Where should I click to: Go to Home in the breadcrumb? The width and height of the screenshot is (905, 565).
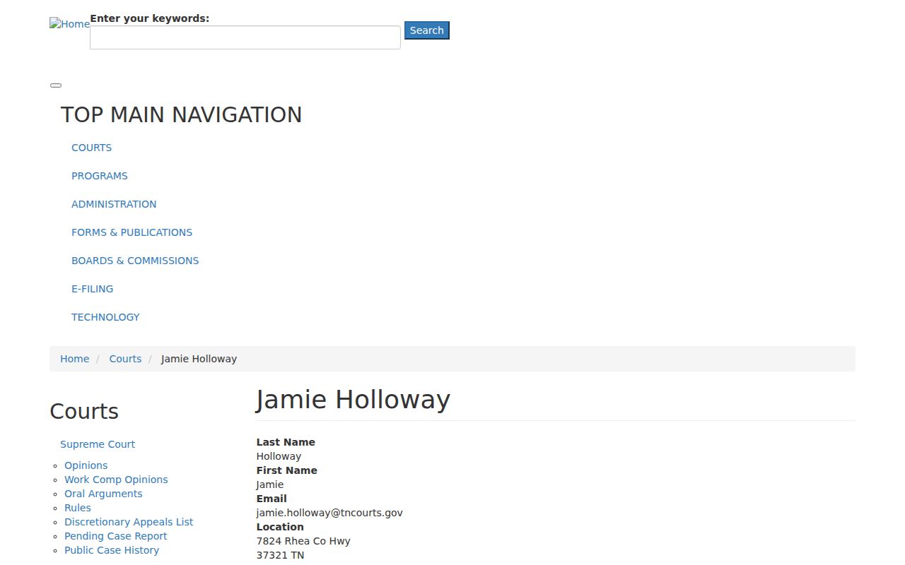point(74,359)
